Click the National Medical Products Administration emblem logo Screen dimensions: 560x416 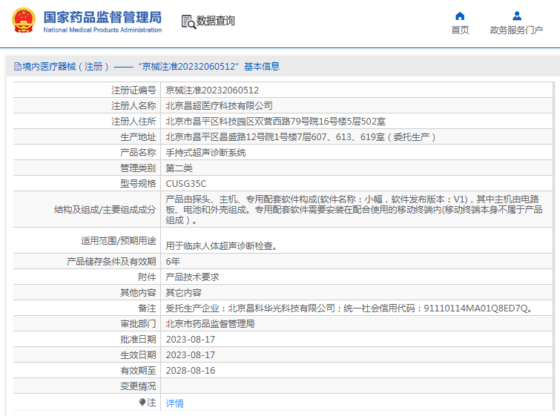[23, 21]
